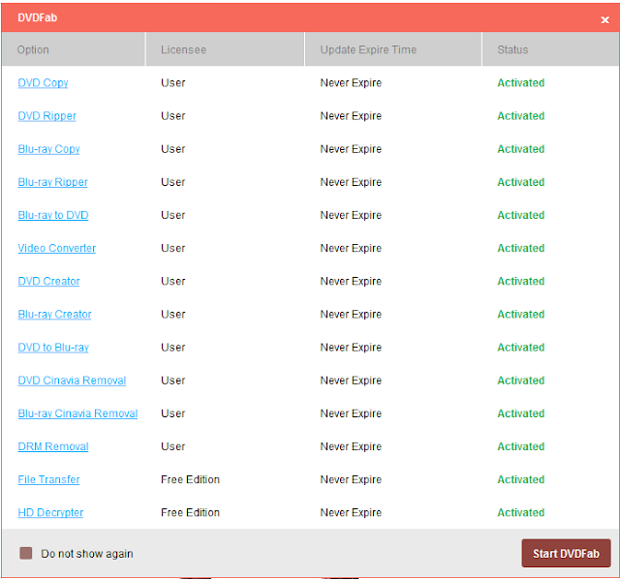The width and height of the screenshot is (620, 579).
Task: Open the DVD Copy link
Action: (x=43, y=83)
